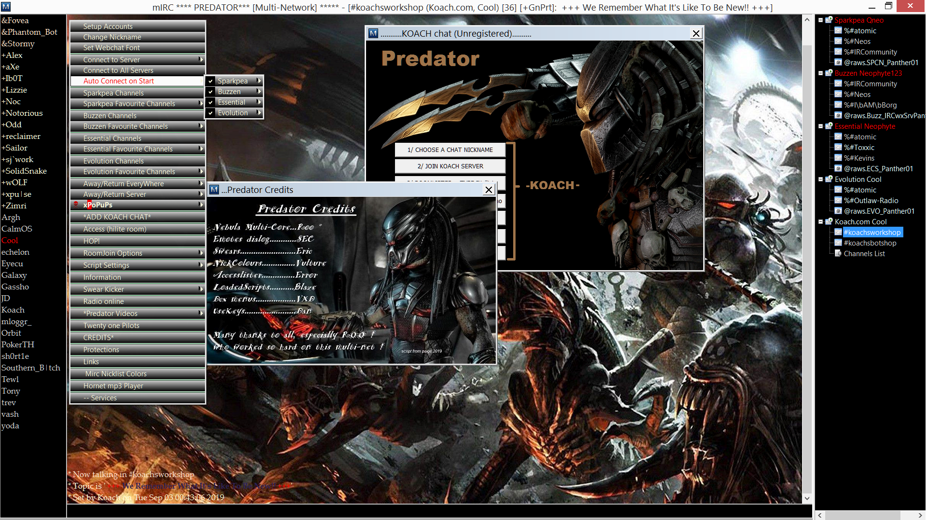This screenshot has height=520, width=926.
Task: Toggle the Essential auto connect checkmark
Action: click(x=211, y=102)
